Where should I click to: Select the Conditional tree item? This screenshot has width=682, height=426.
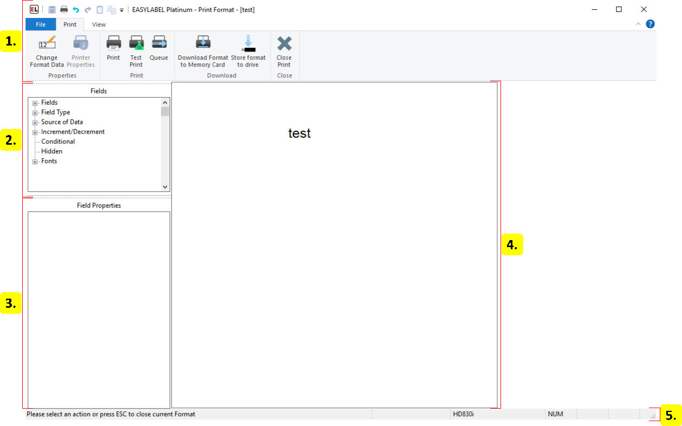58,141
